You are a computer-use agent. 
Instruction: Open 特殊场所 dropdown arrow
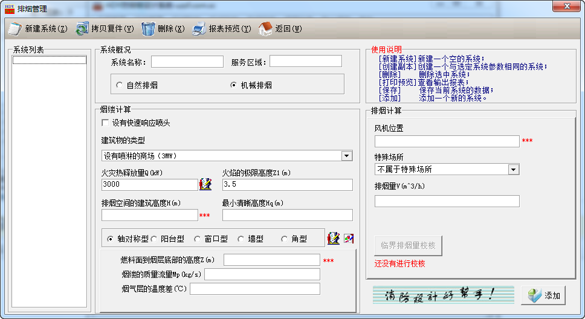click(x=513, y=170)
